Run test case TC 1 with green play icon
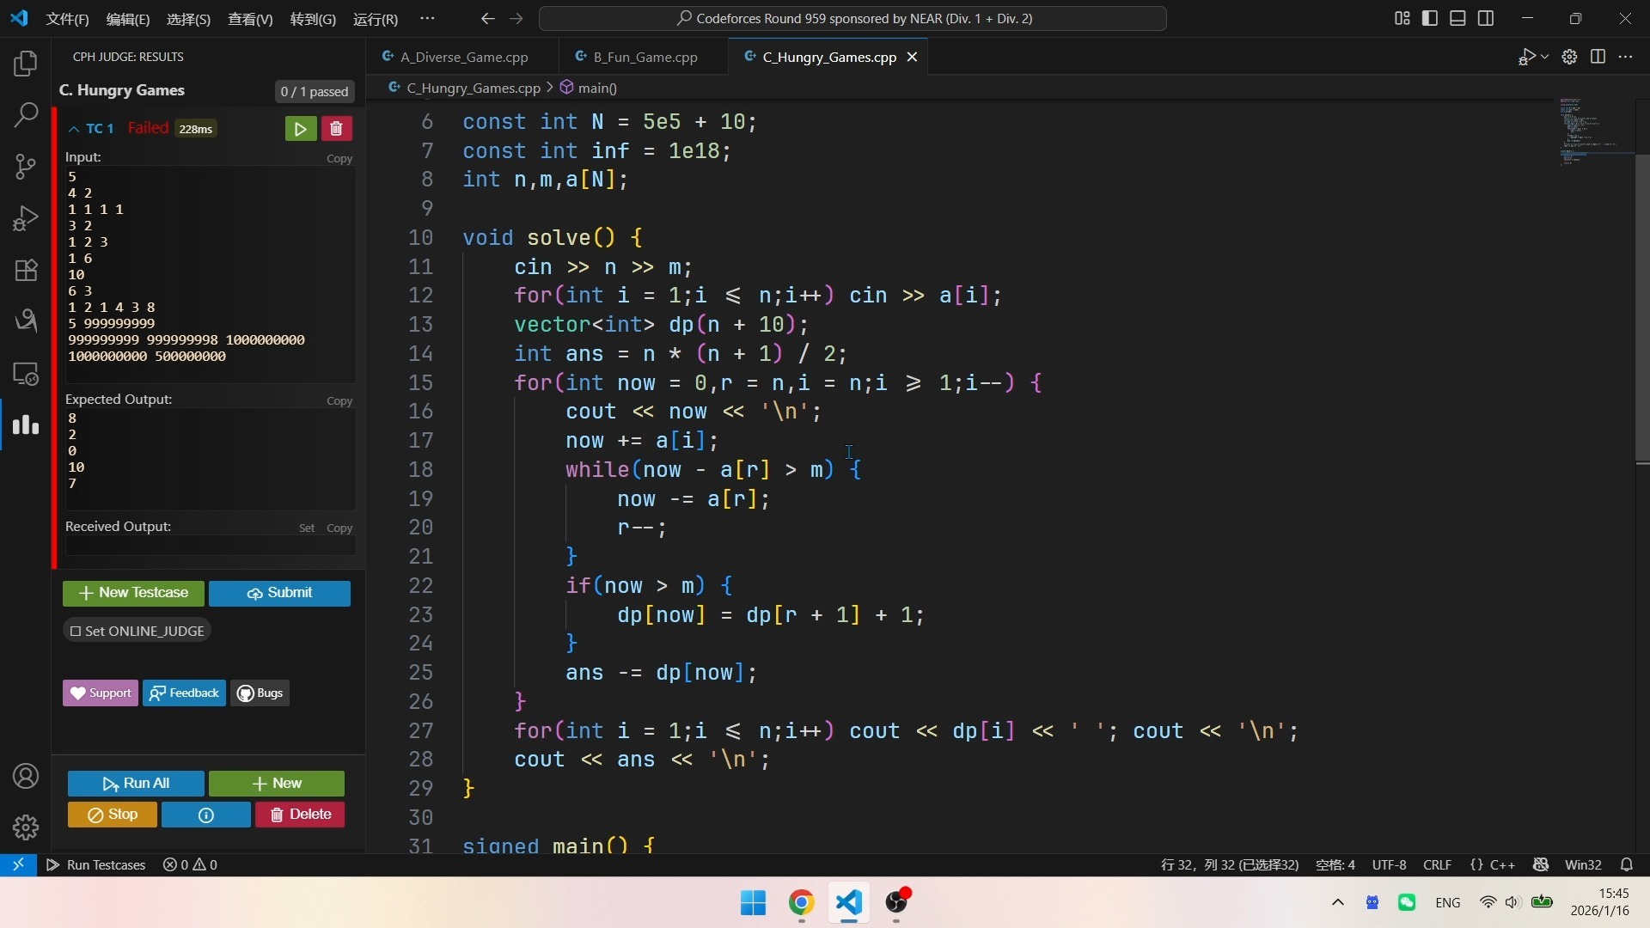Image resolution: width=1650 pixels, height=928 pixels. point(301,129)
